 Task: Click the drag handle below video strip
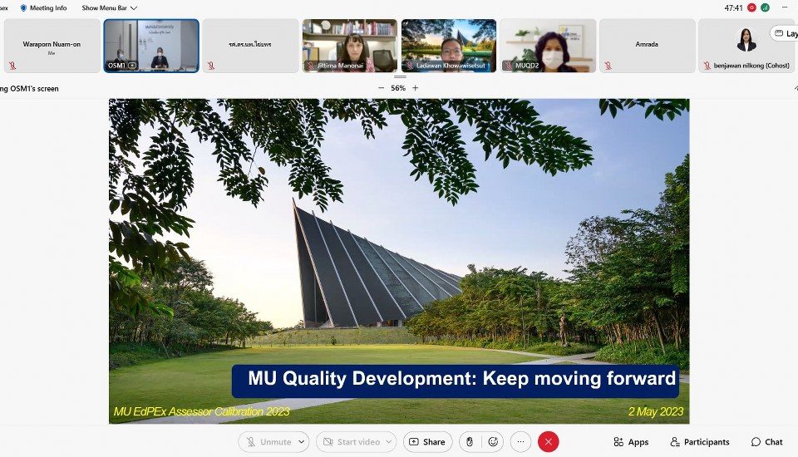point(400,76)
